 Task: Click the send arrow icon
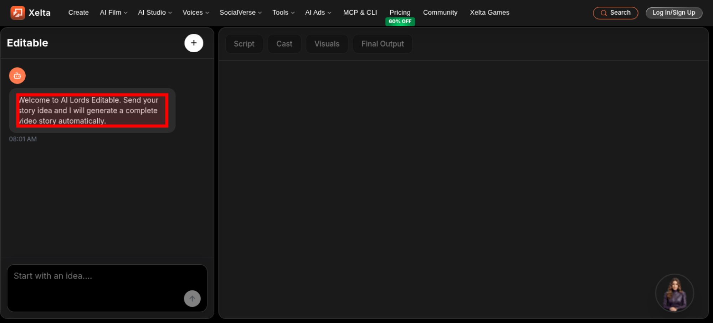click(192, 298)
